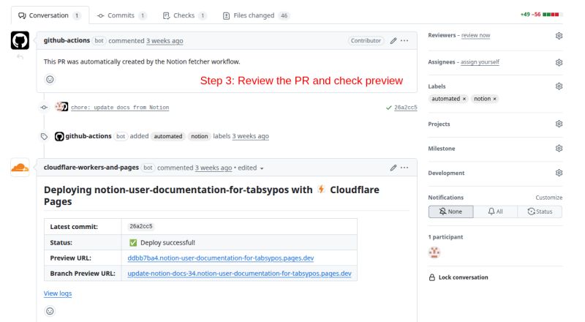The image size is (585, 322).
Task: Click 'review now' link under Reviewers
Action: pyautogui.click(x=476, y=35)
